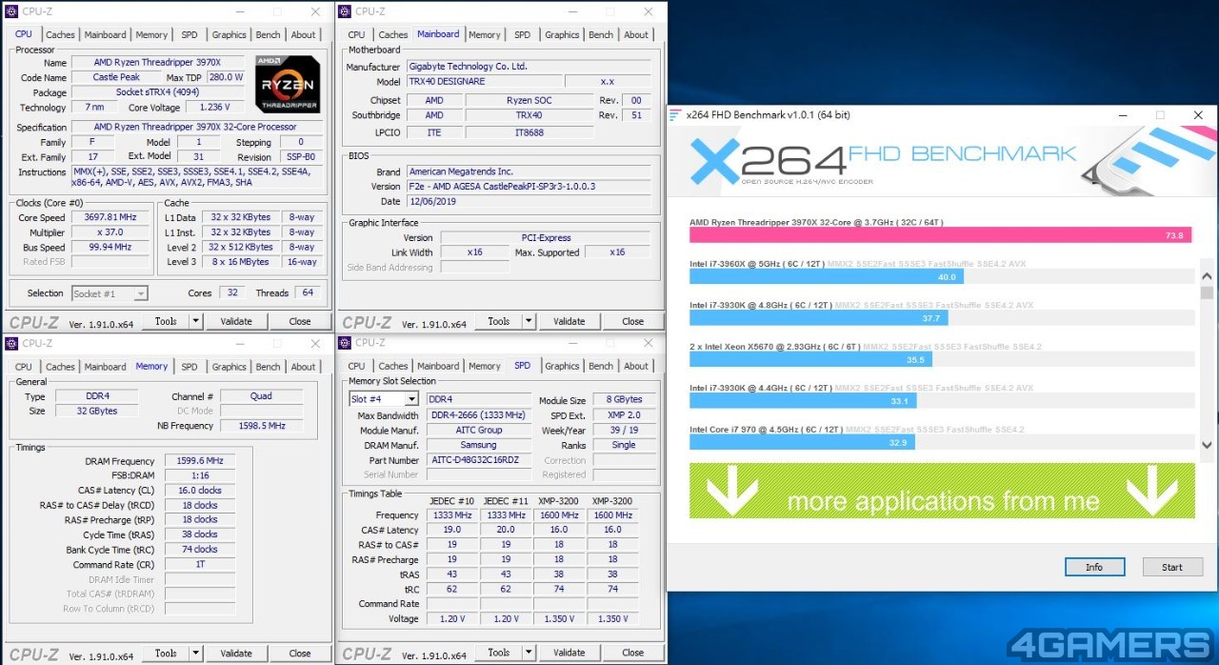Click the x264 results scrollbar thumb
This screenshot has height=665, width=1219.
(1207, 292)
